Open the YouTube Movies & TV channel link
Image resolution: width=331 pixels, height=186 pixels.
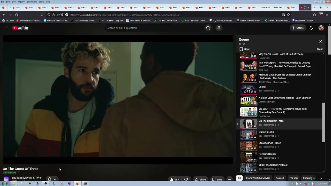pos(25,178)
